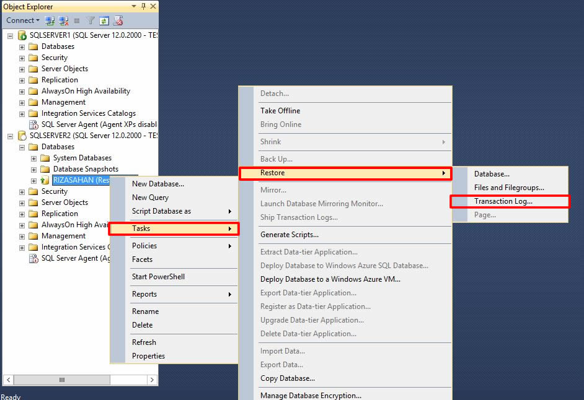The image size is (584, 400).
Task: Click the RIZASAHAN restoring database icon
Action: [45, 180]
